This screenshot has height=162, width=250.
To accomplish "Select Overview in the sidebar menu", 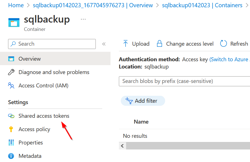I will tap(30, 59).
